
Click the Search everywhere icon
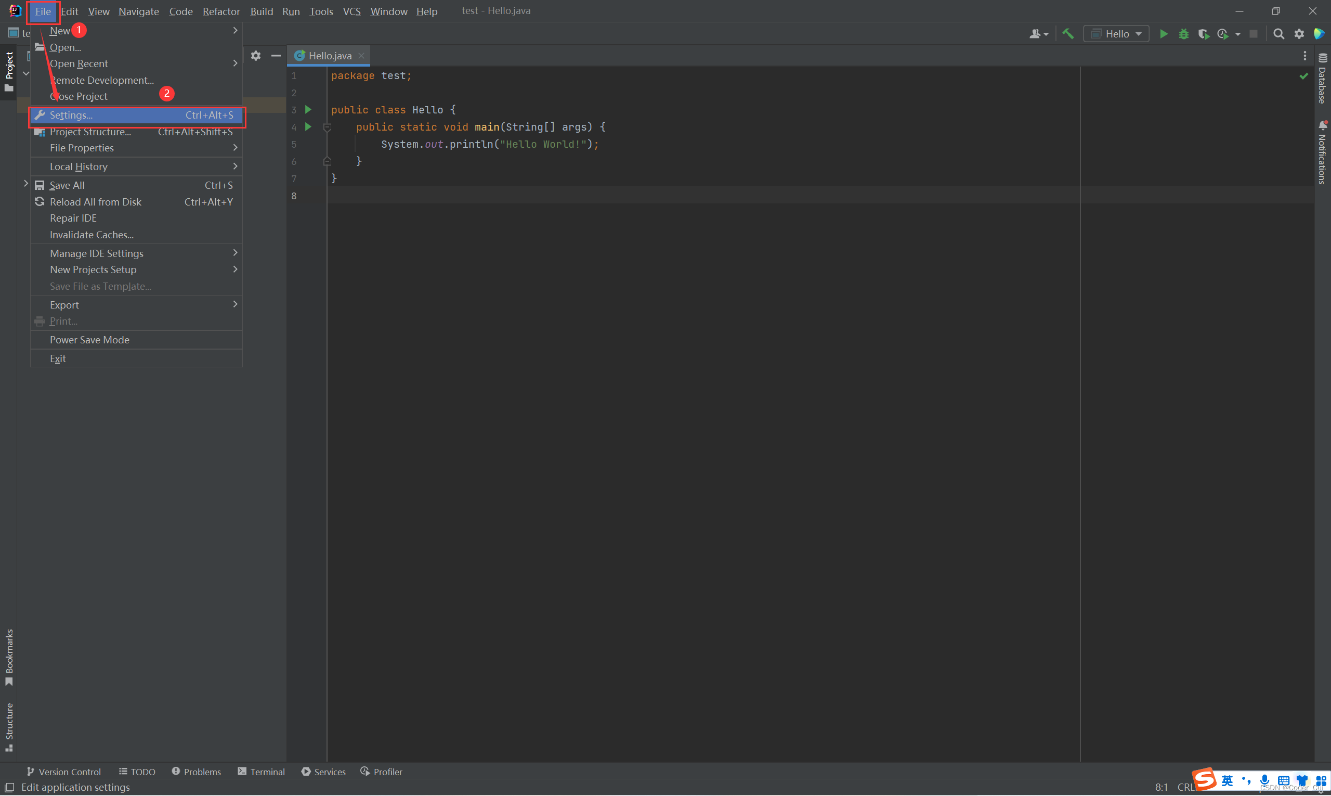1280,34
